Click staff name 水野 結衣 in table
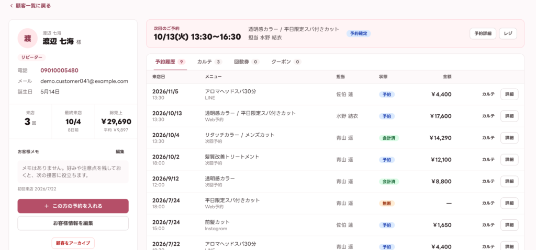The width and height of the screenshot is (536, 250). pos(347,116)
